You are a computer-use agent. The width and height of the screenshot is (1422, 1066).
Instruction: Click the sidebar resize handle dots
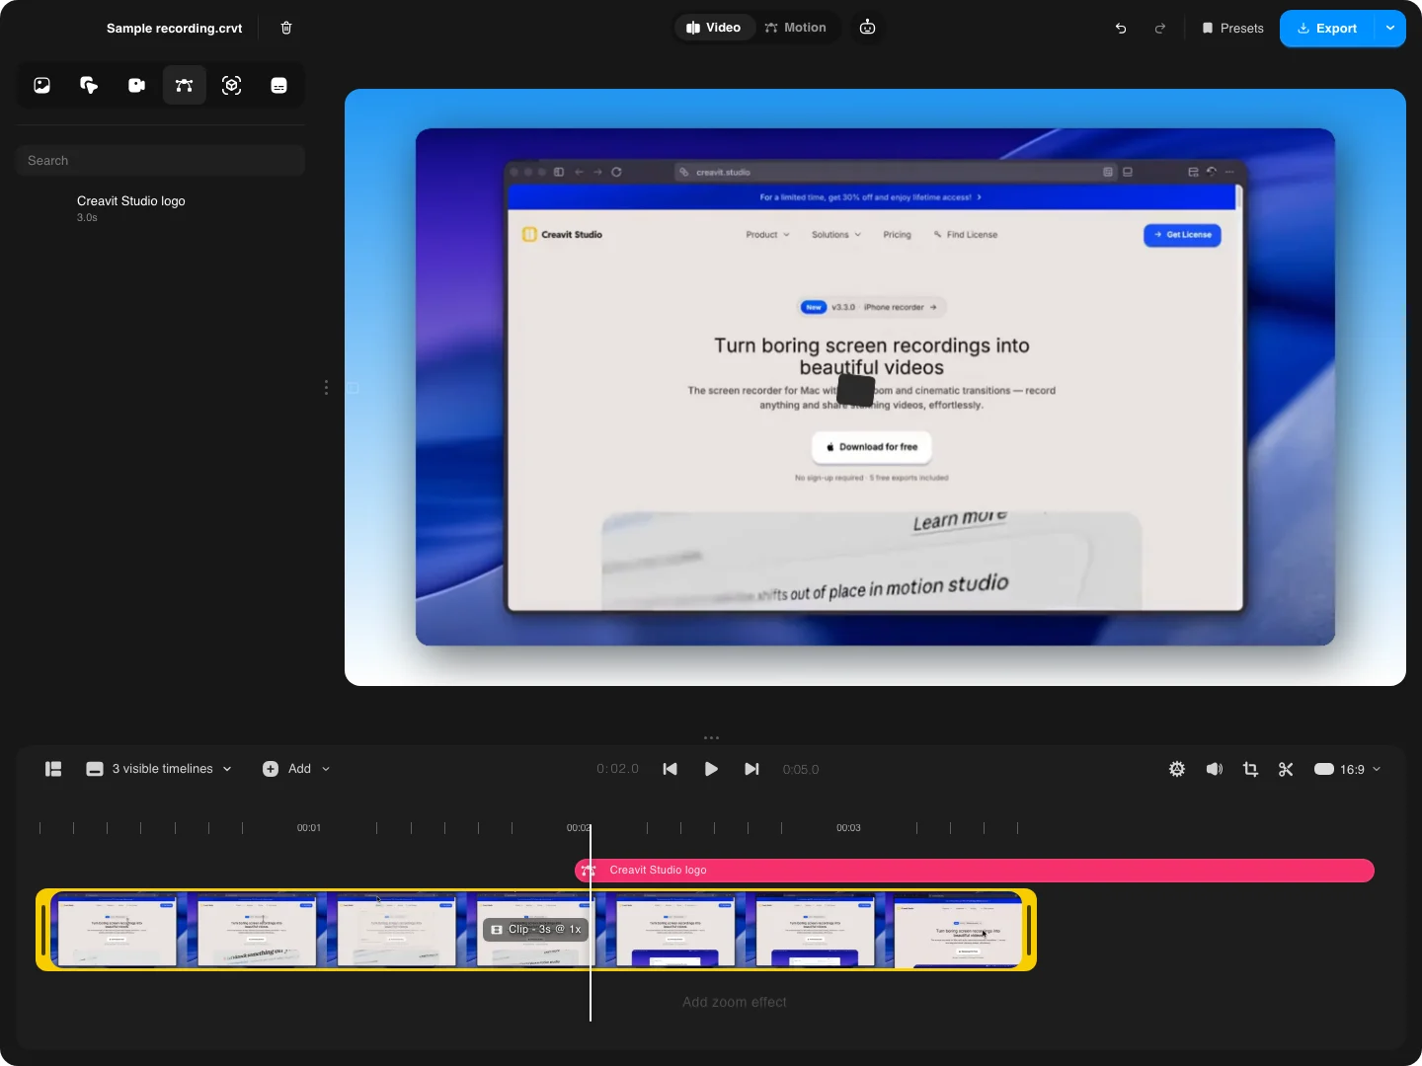tap(326, 388)
